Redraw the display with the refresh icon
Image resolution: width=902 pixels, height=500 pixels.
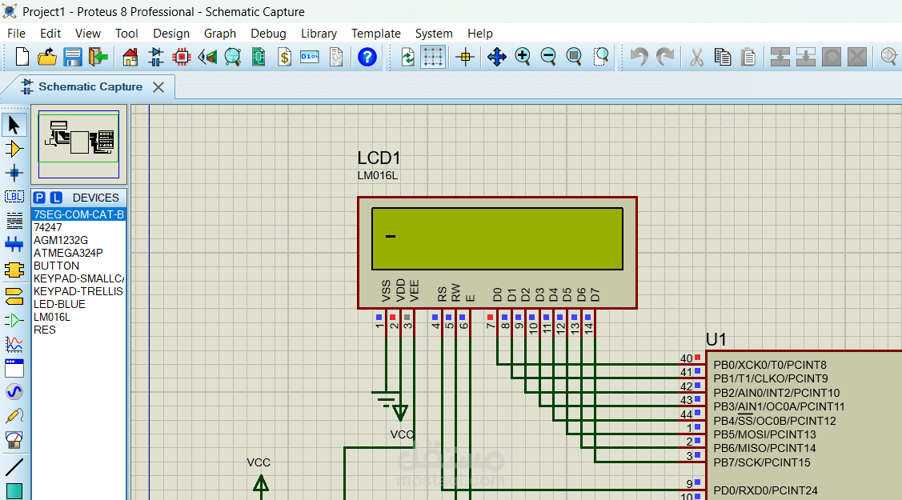pos(407,57)
